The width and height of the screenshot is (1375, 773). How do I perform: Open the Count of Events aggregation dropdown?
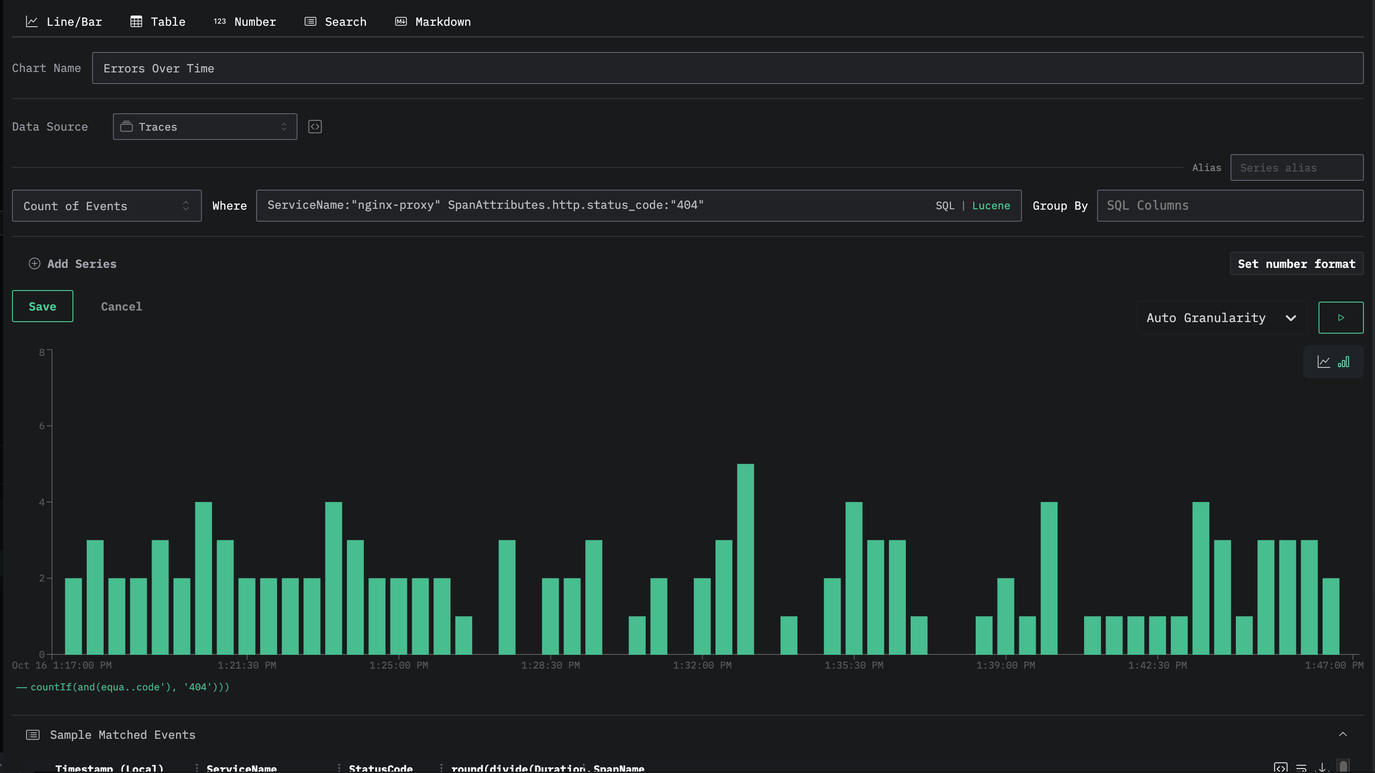tap(107, 206)
